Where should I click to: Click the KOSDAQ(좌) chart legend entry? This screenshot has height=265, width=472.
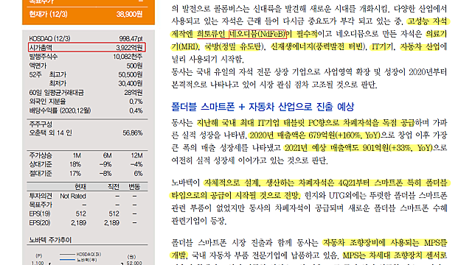tap(80, 255)
